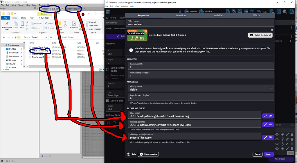
Task: Toggle the eye icon of the top layer row
Action: tap(277, 134)
